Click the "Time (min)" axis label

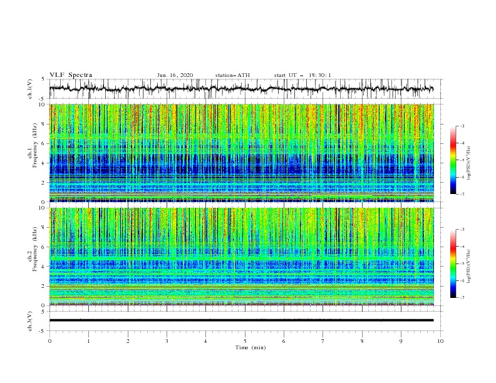click(x=251, y=347)
